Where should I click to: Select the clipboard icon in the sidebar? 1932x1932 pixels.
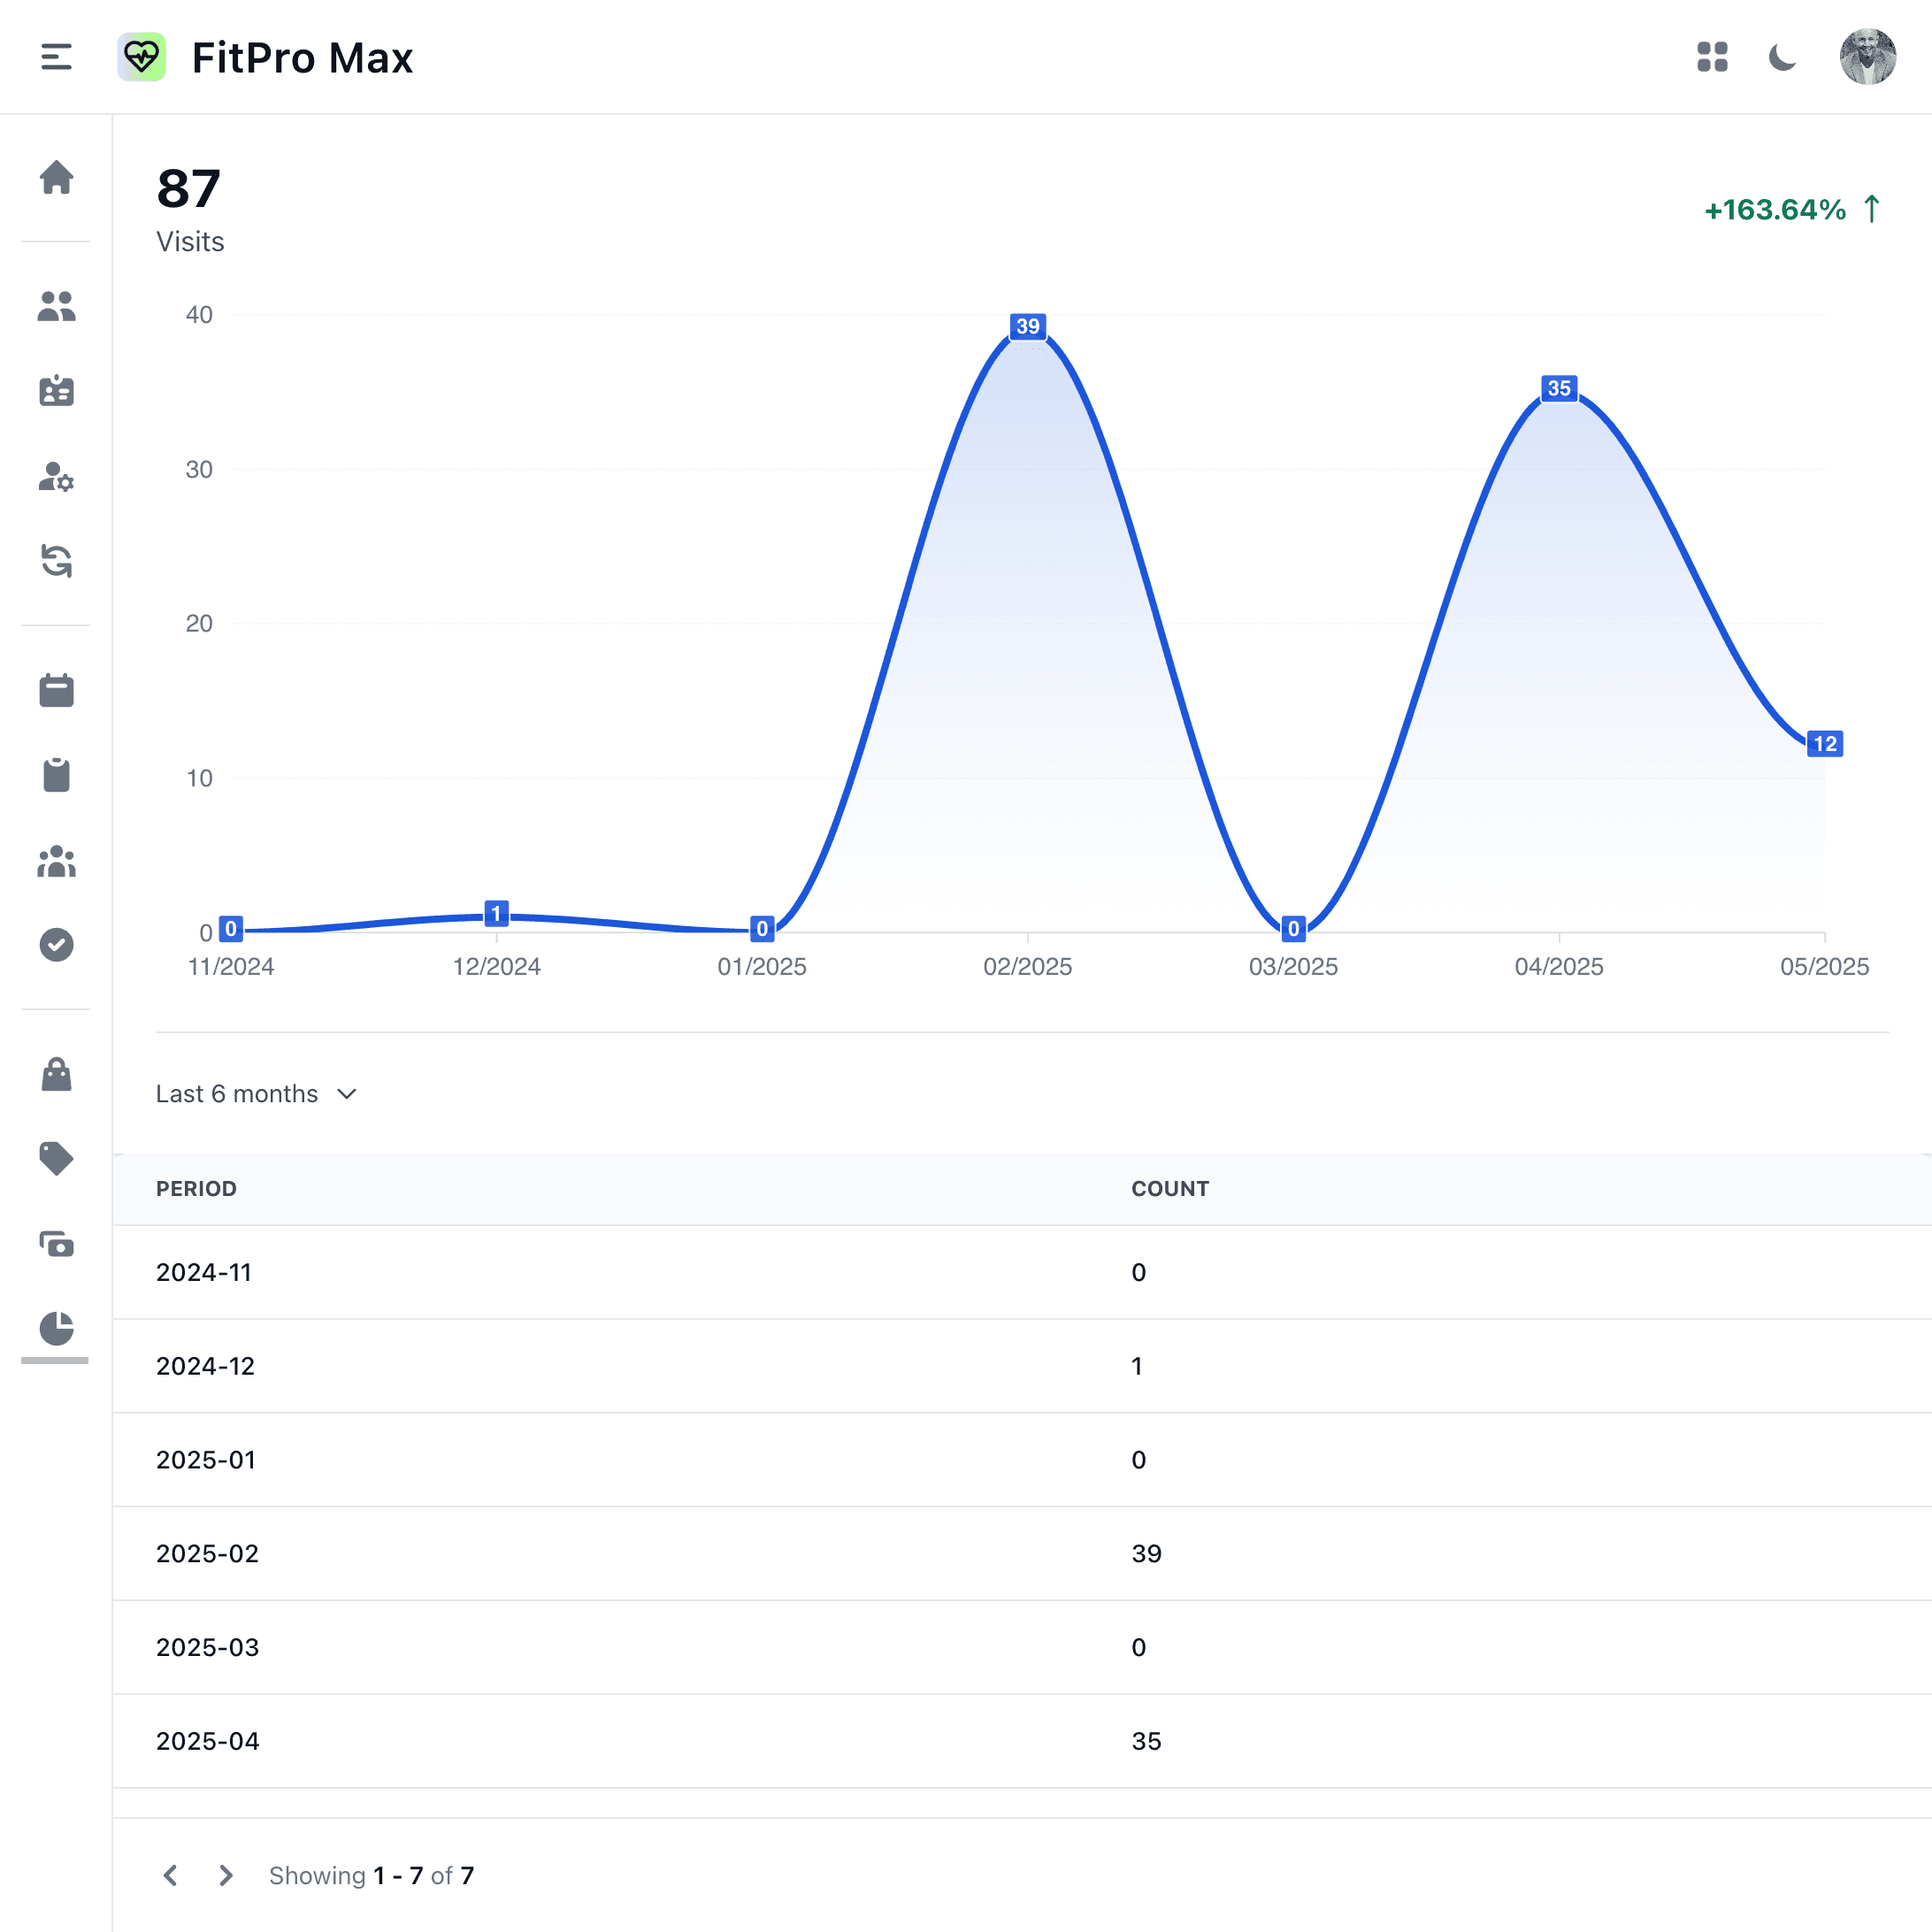pyautogui.click(x=57, y=774)
